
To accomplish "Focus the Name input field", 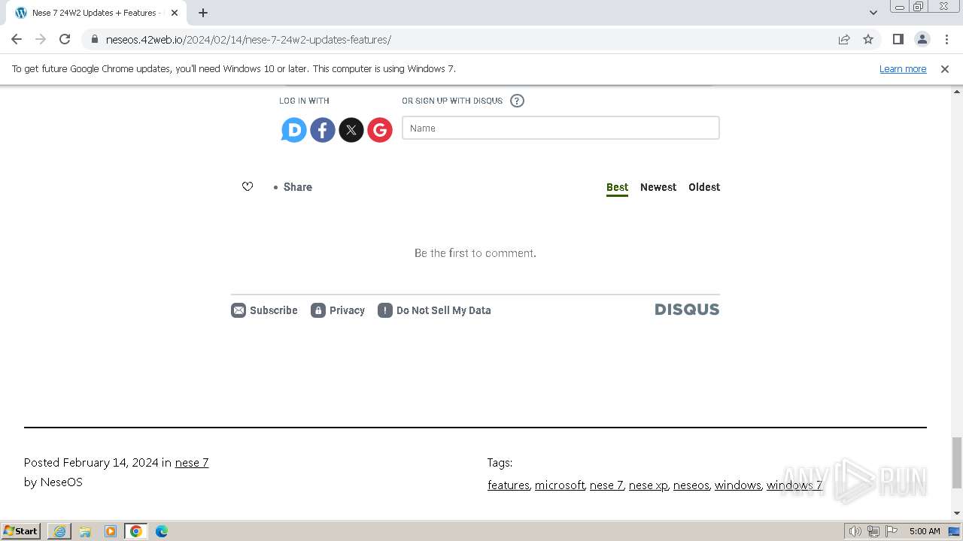I will [x=560, y=128].
